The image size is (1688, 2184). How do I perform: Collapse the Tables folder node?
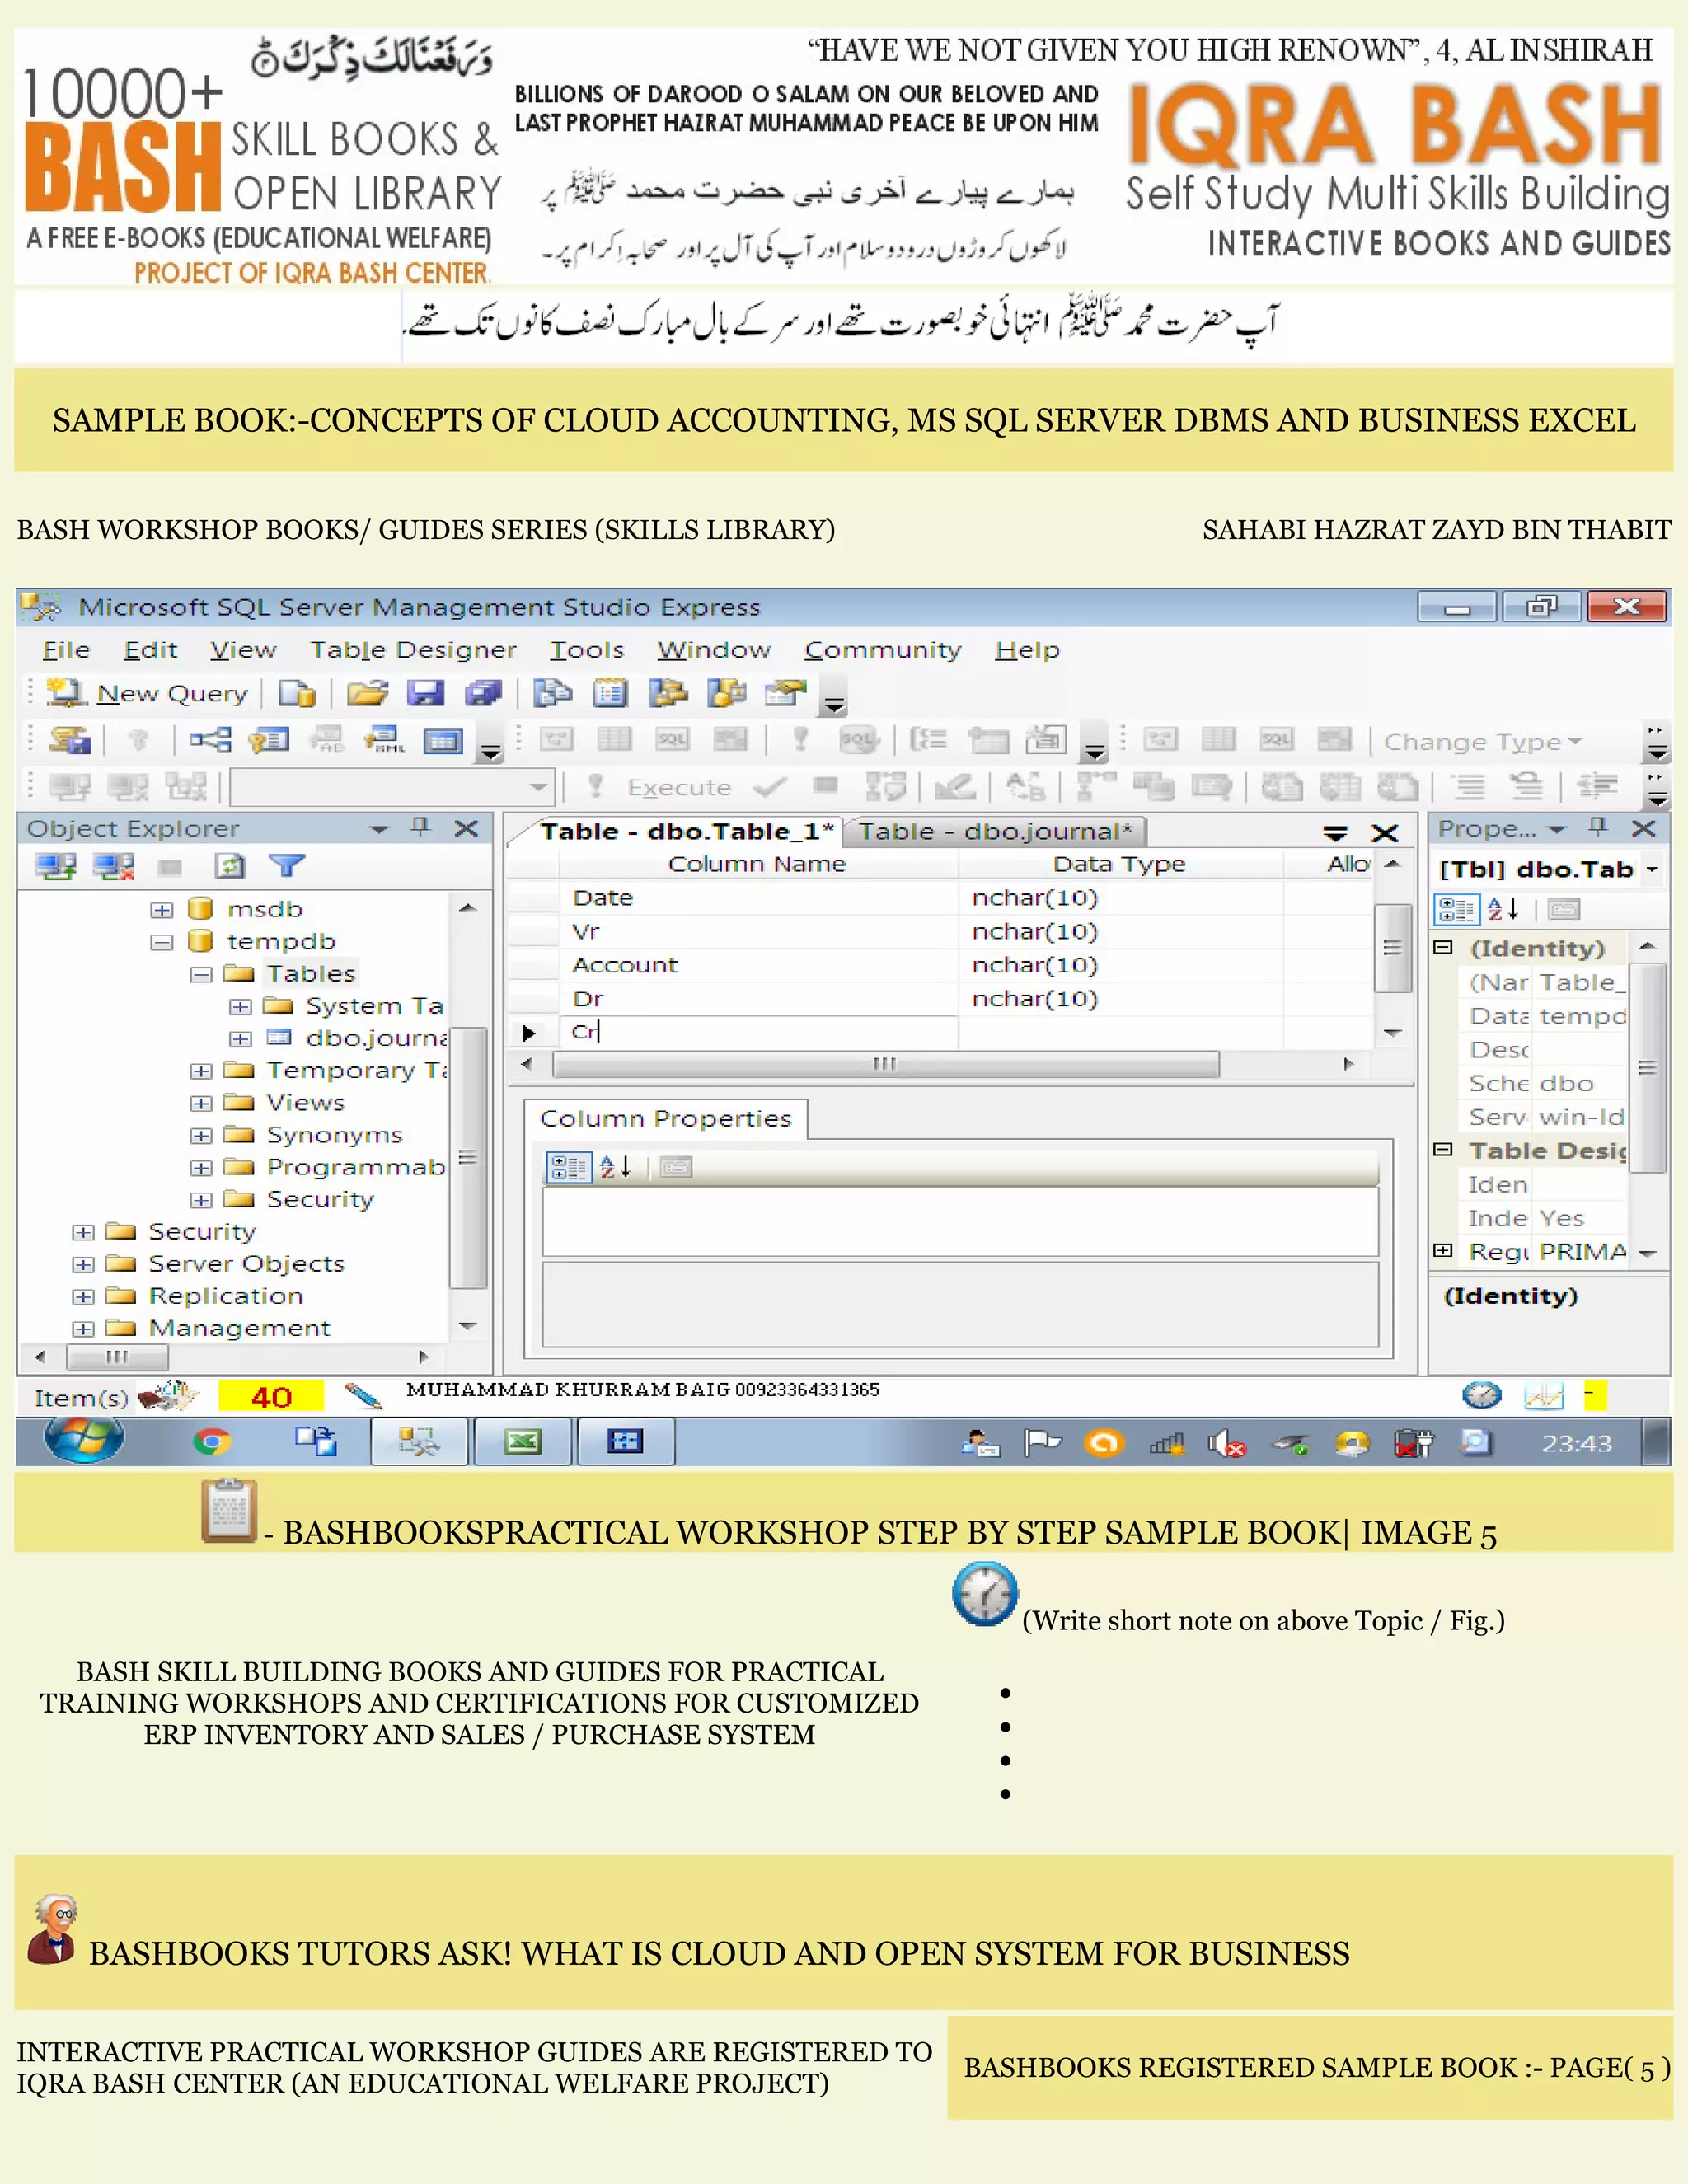(x=201, y=974)
